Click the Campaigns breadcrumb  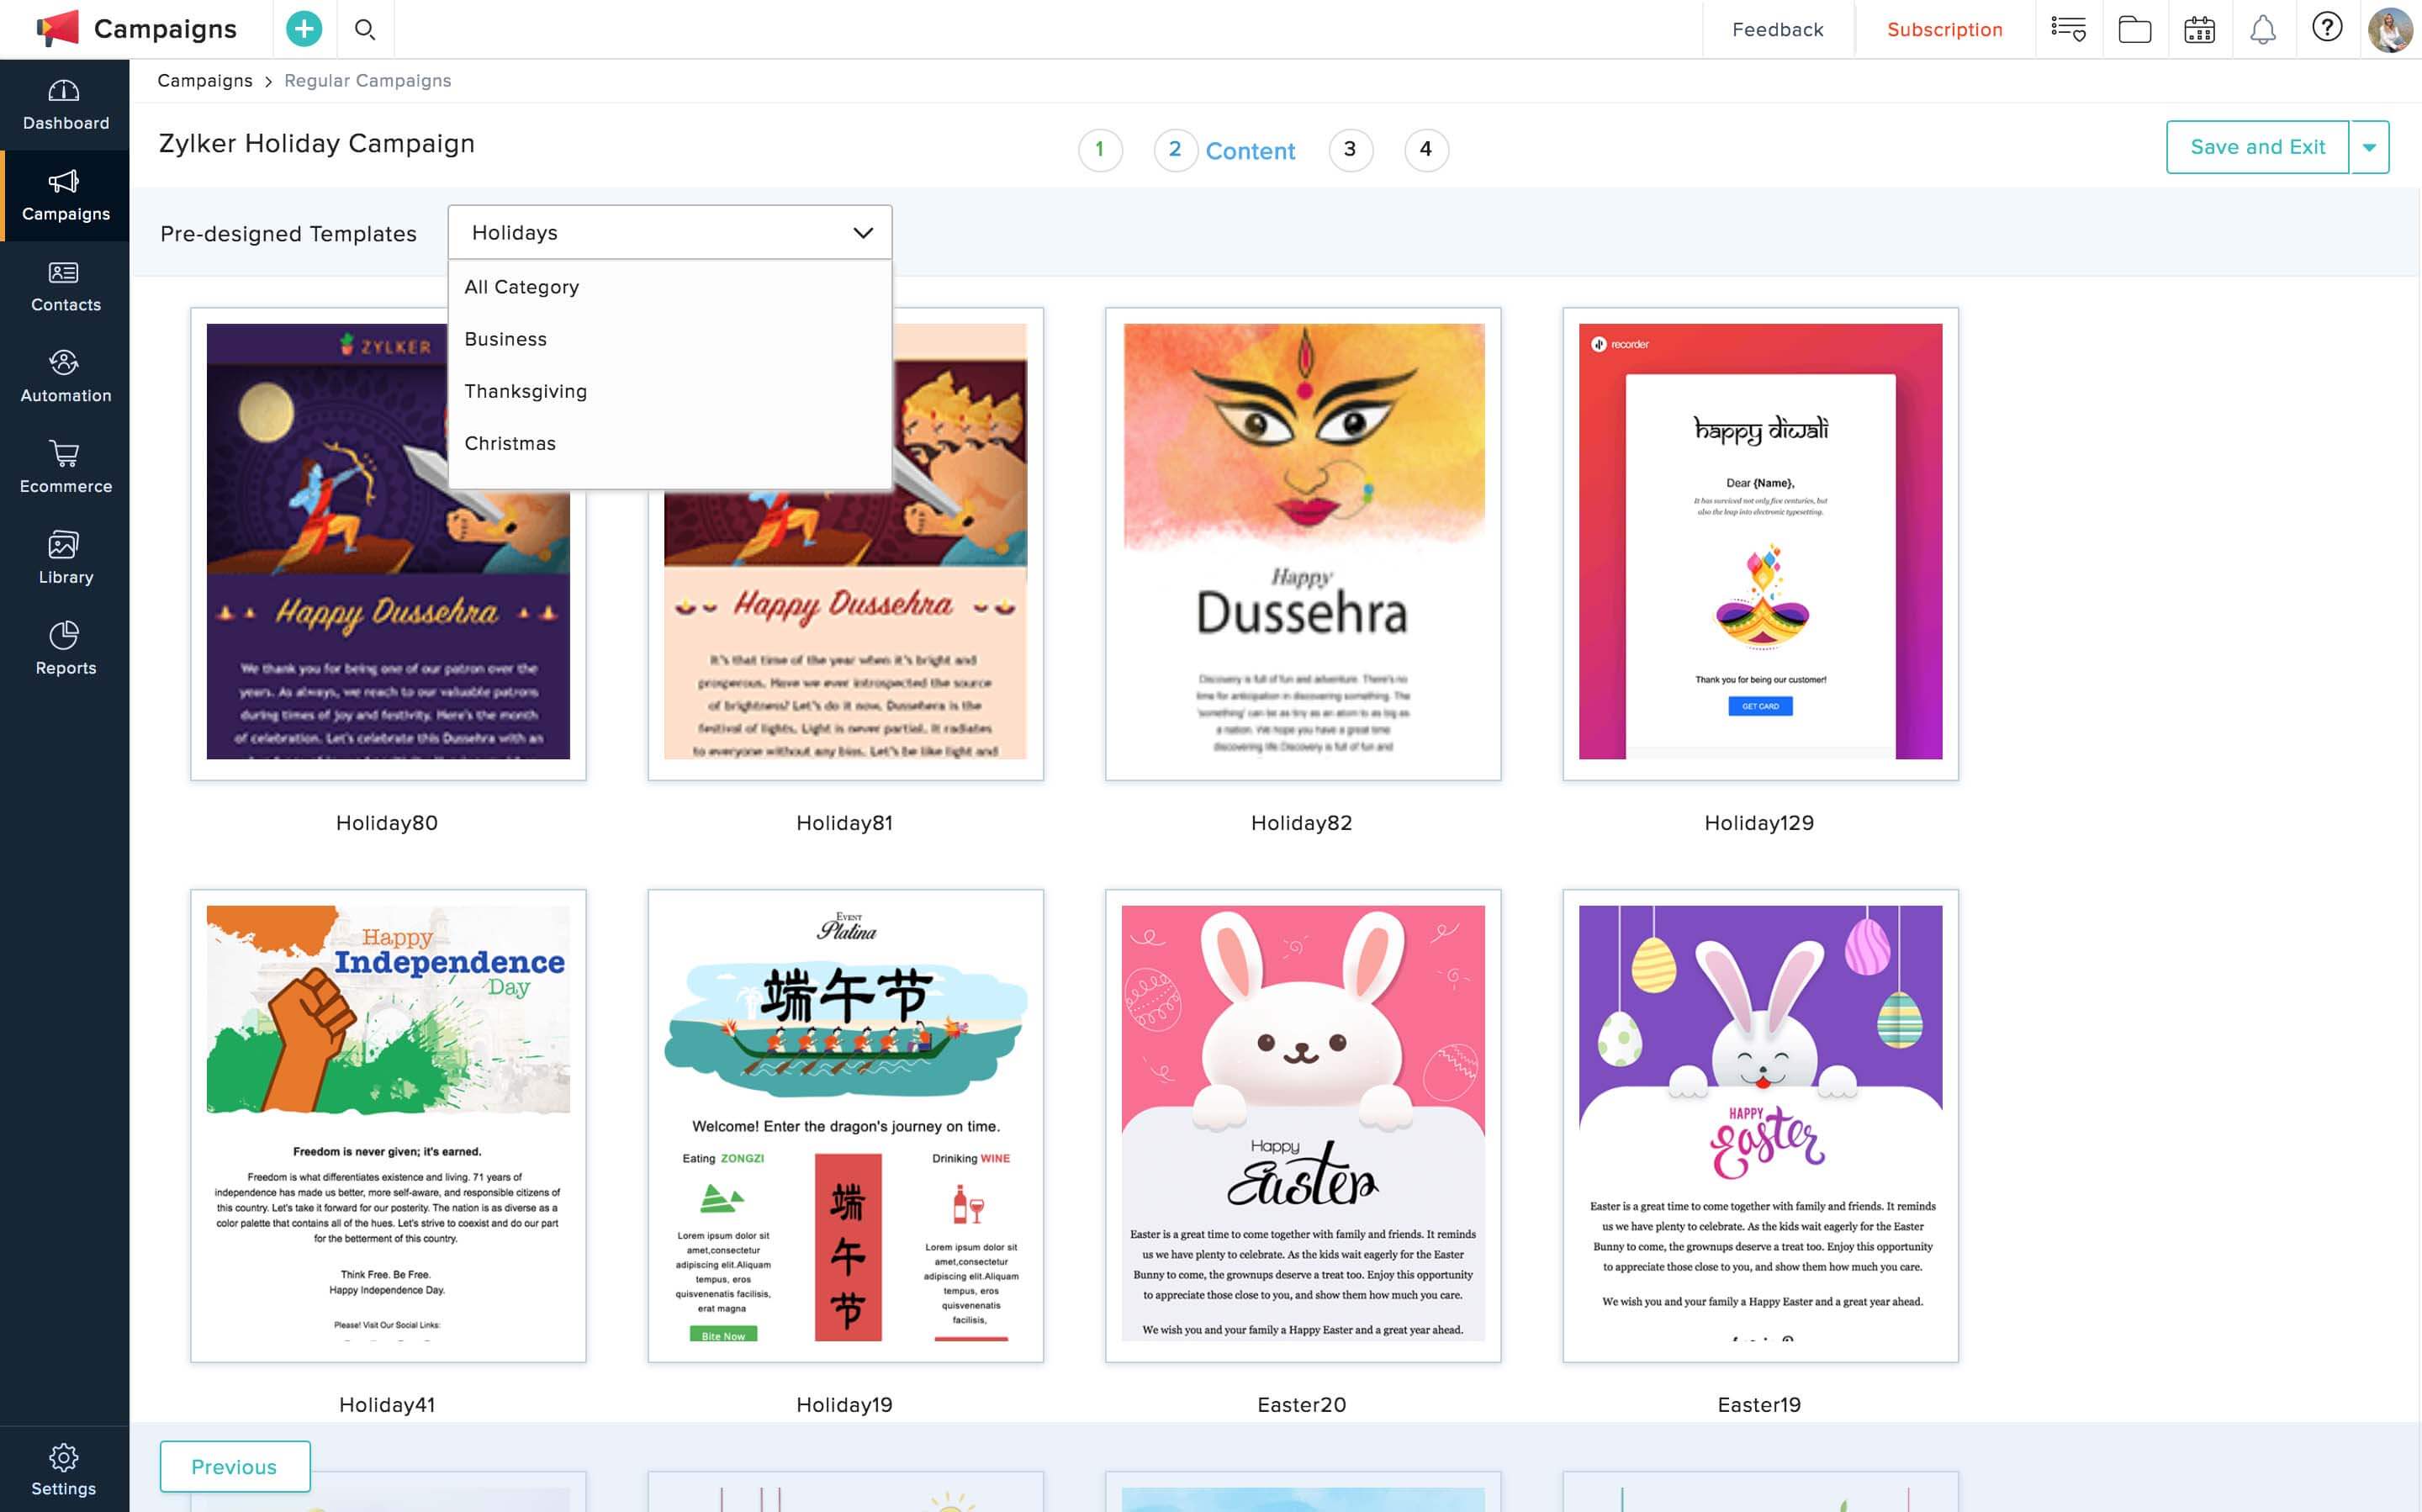tap(205, 81)
